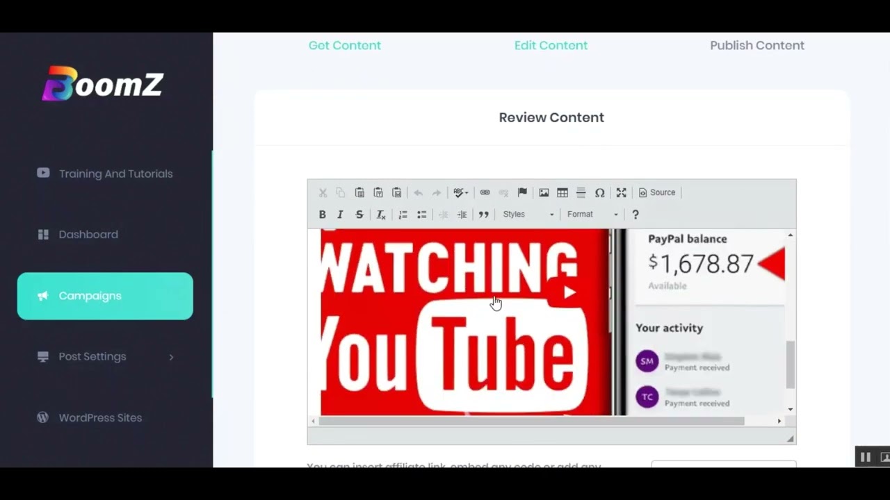Click editor scroll down arrow
The image size is (890, 500).
coord(790,409)
